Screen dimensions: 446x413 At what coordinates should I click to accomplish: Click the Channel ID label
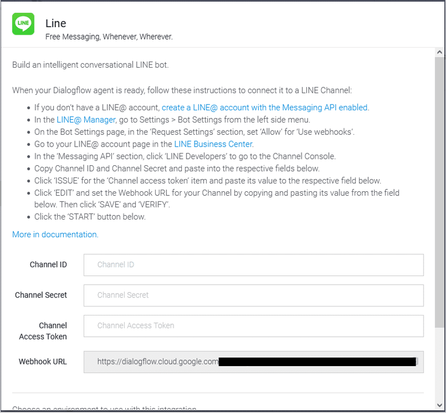(x=48, y=264)
